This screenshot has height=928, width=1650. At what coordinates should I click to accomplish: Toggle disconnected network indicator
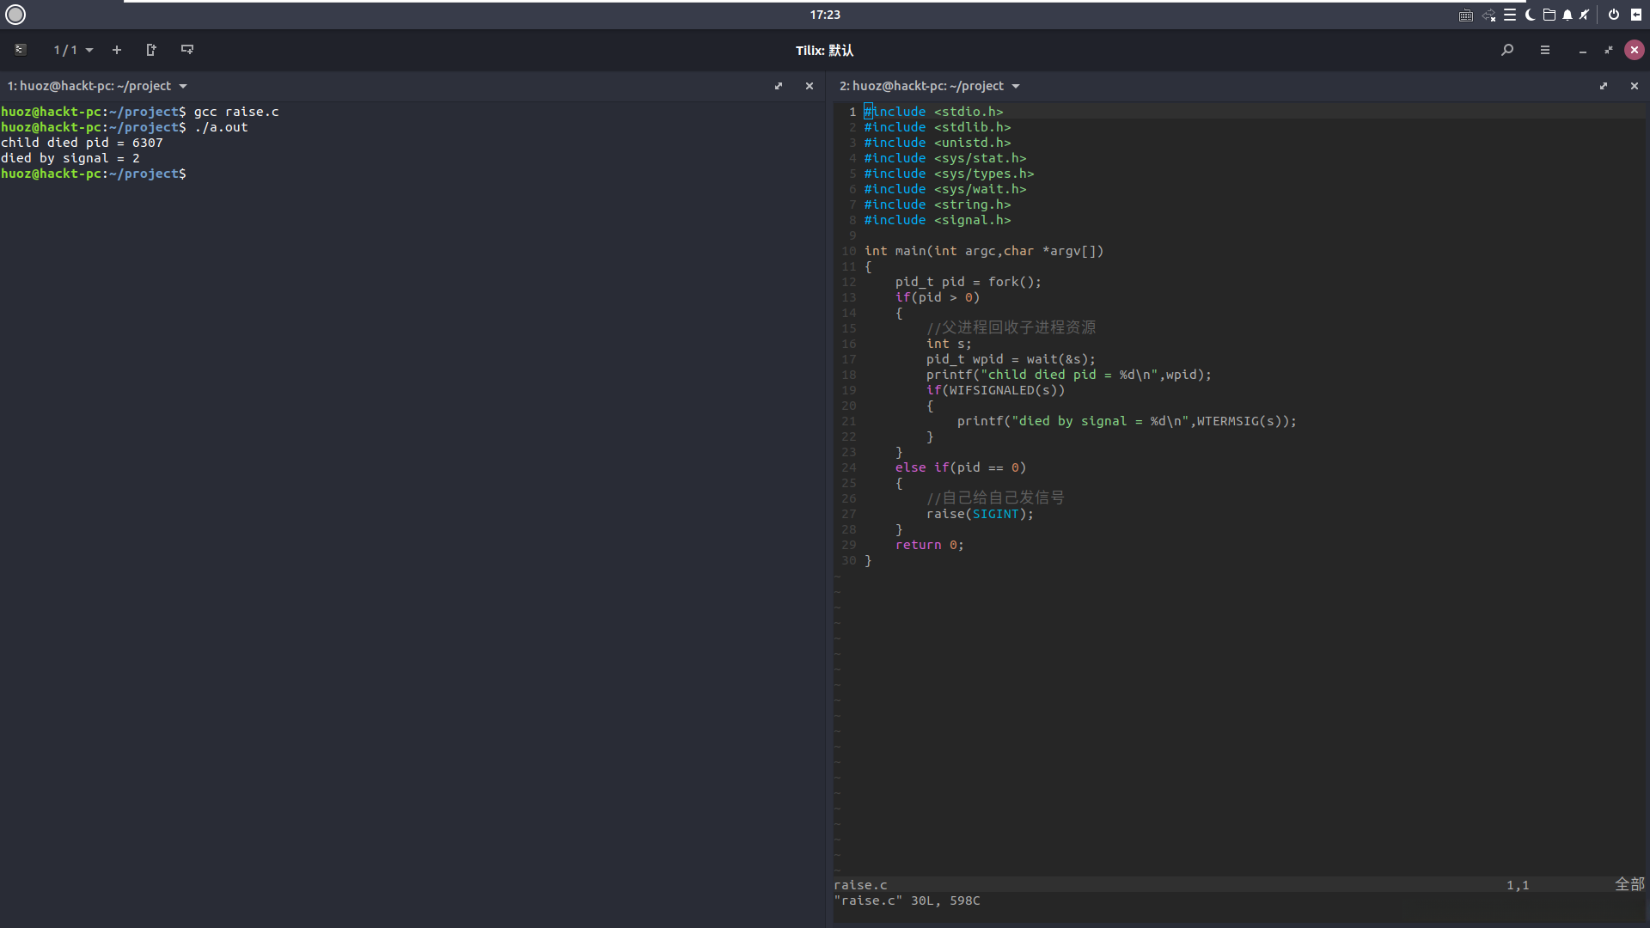1488,15
